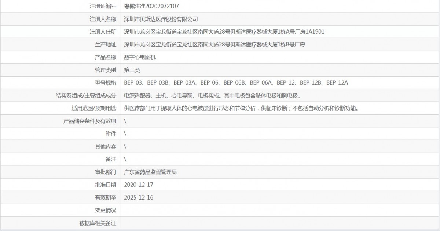Screen dimensions: 440x231
Task: Click the 有效期至 label
Action: tap(106, 198)
